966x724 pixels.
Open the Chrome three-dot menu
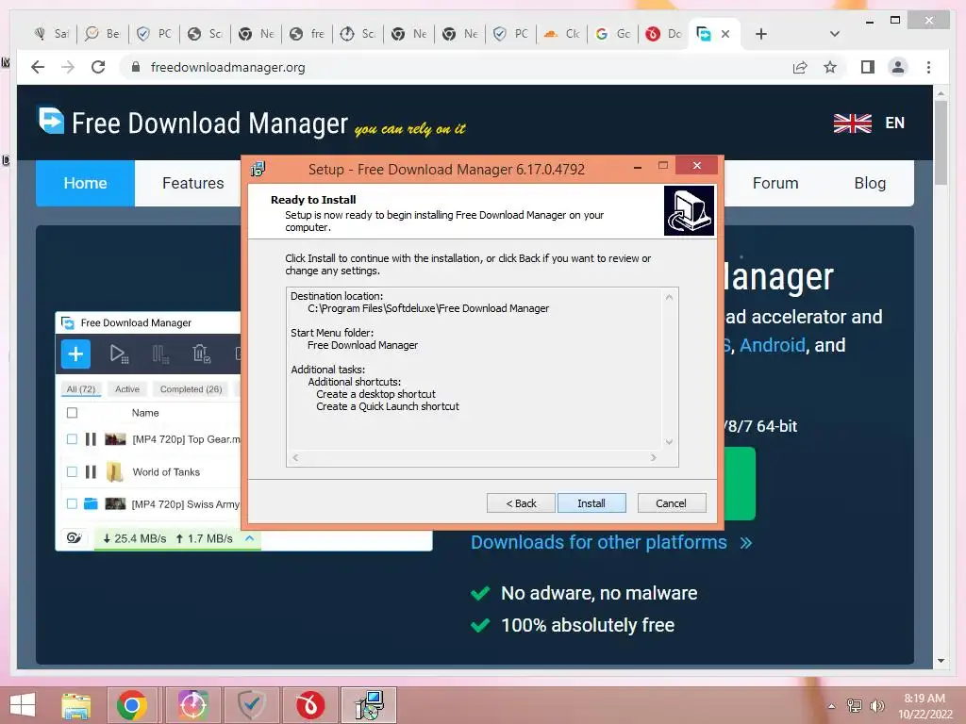tap(928, 67)
